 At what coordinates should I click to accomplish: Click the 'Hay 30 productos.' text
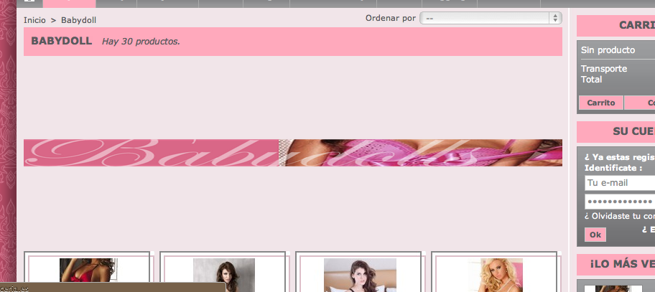141,42
